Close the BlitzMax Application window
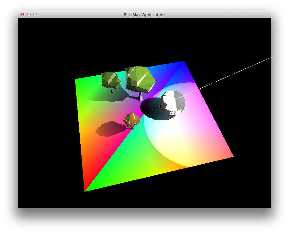This screenshot has height=233, width=289. 22,15
